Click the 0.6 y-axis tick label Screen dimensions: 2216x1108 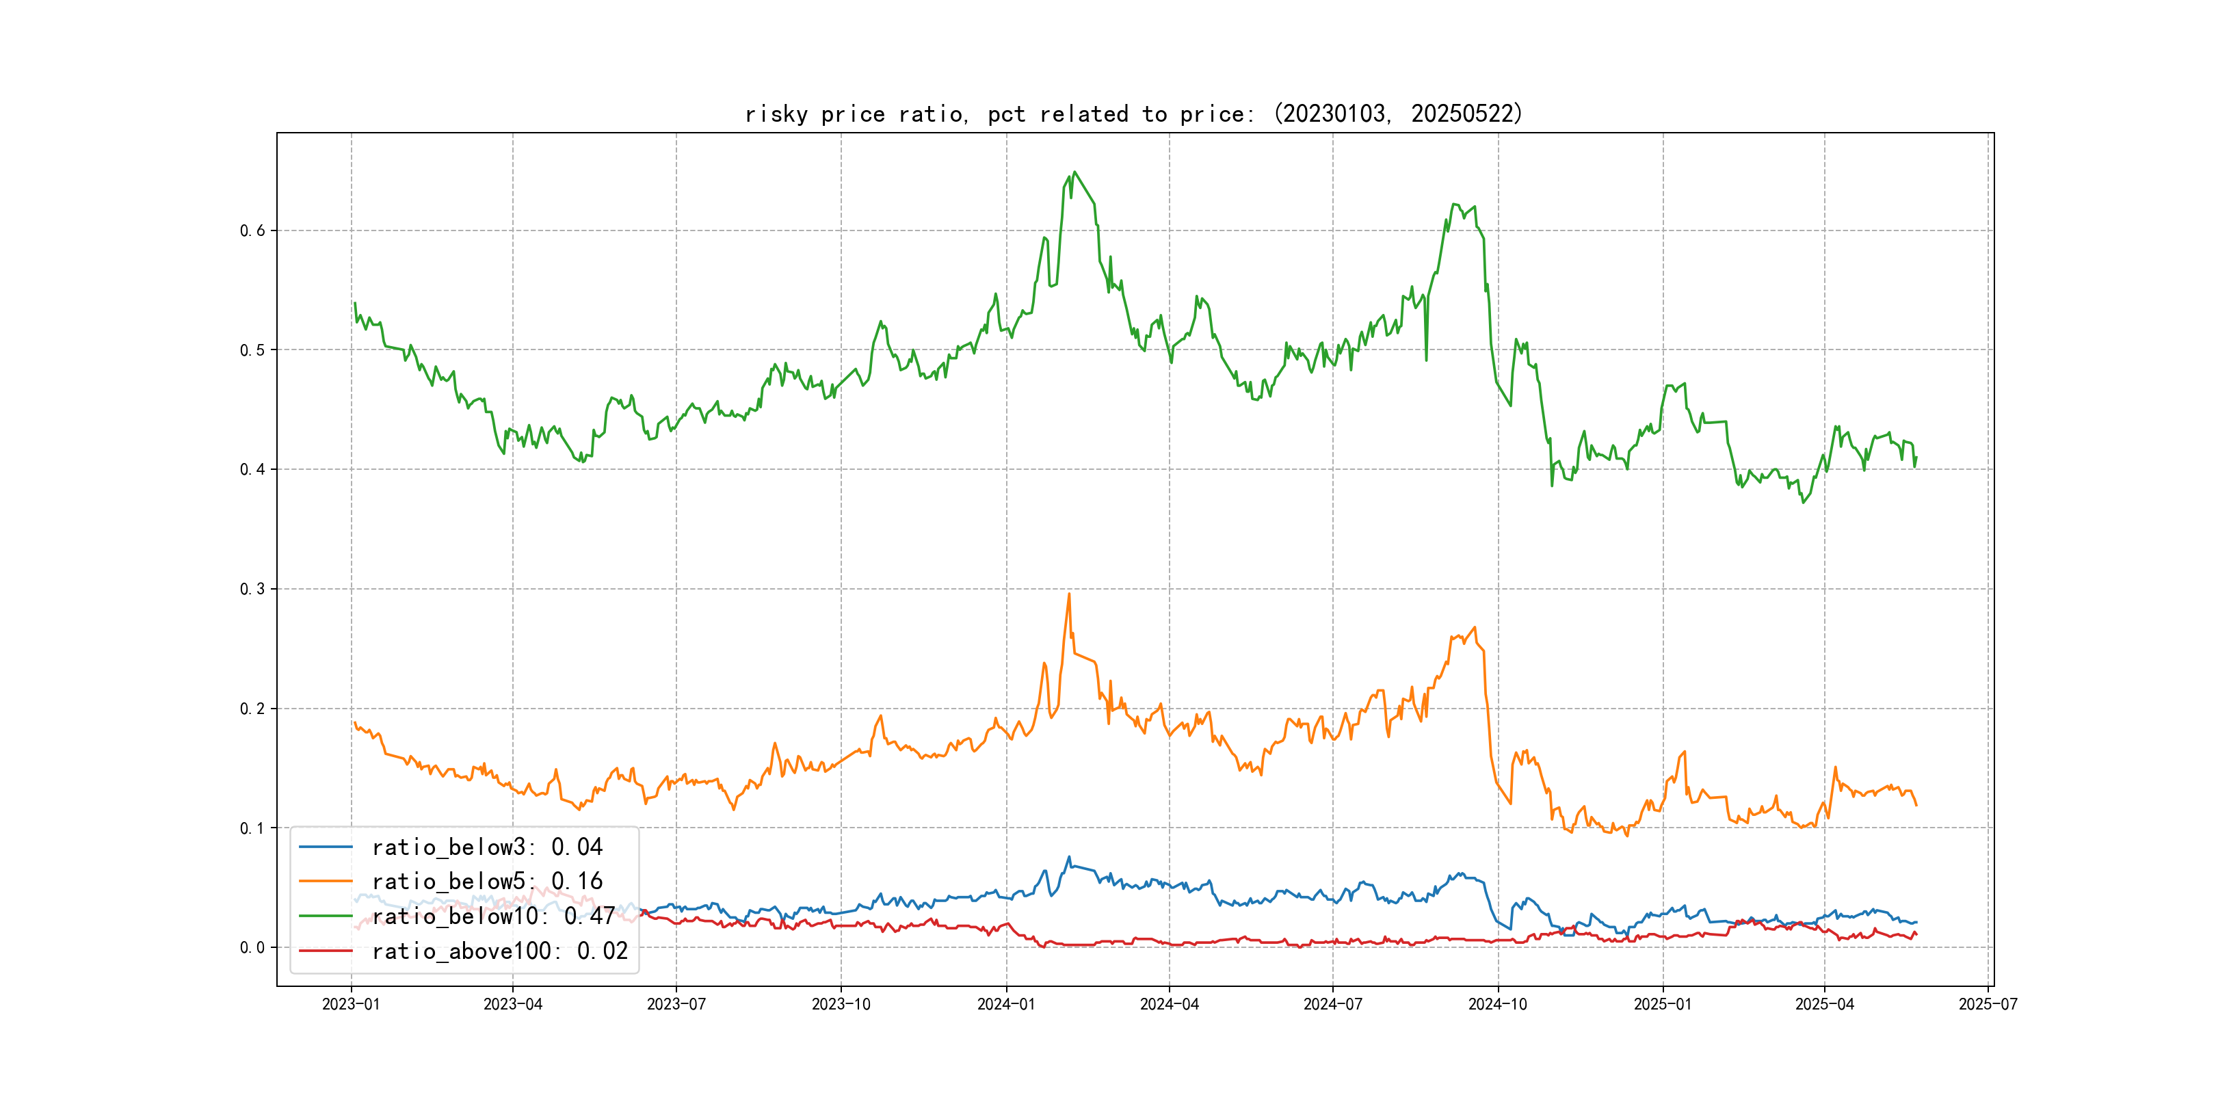[x=252, y=230]
